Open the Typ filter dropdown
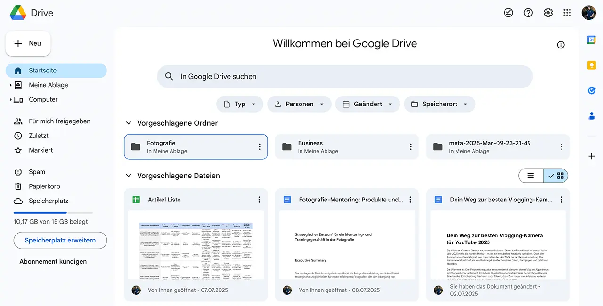The width and height of the screenshot is (603, 306). tap(240, 104)
